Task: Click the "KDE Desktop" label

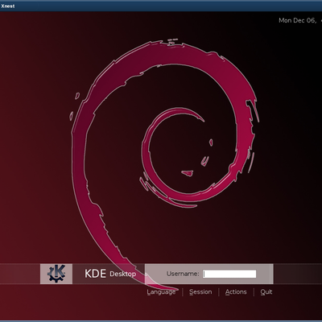Action: [110, 274]
